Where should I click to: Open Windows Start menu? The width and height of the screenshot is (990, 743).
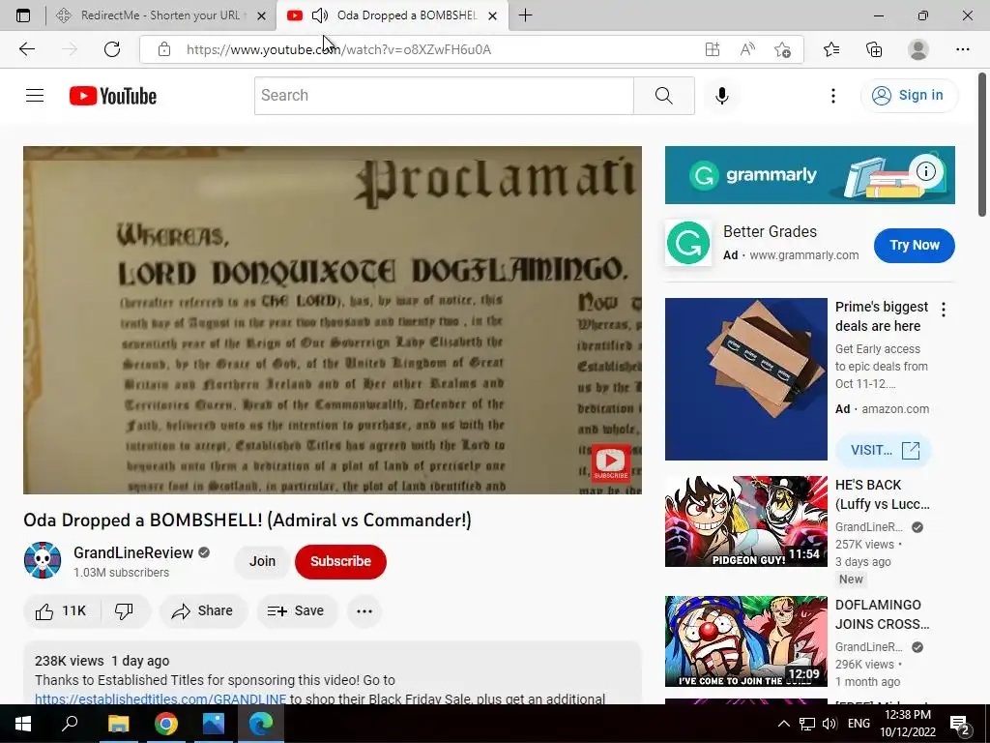pyautogui.click(x=23, y=724)
